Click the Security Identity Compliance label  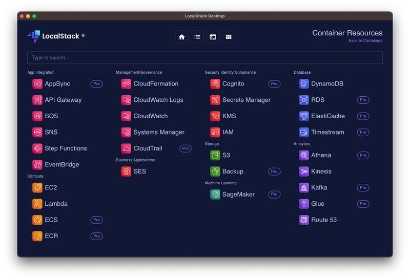pyautogui.click(x=230, y=72)
